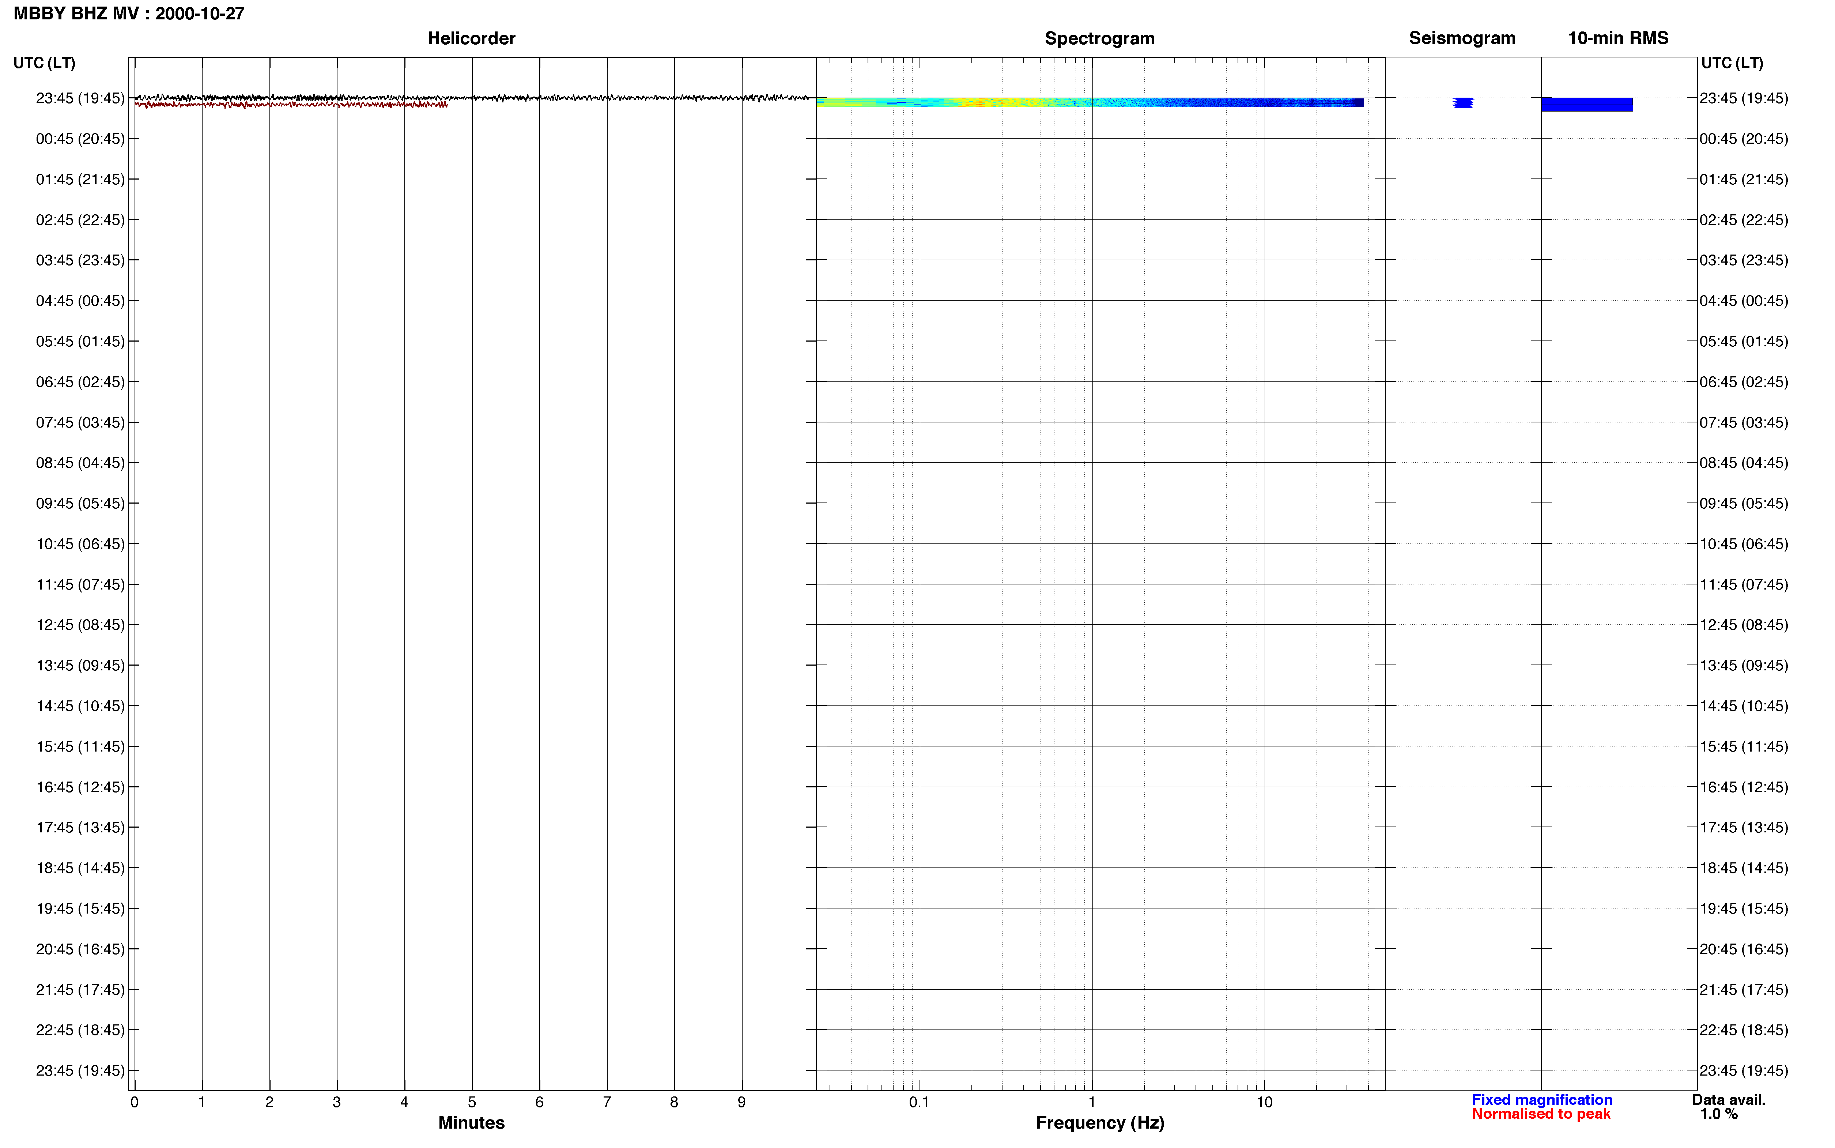The height and width of the screenshot is (1148, 1835).
Task: Click left time label '15:45 (11:45)'
Action: 80,746
